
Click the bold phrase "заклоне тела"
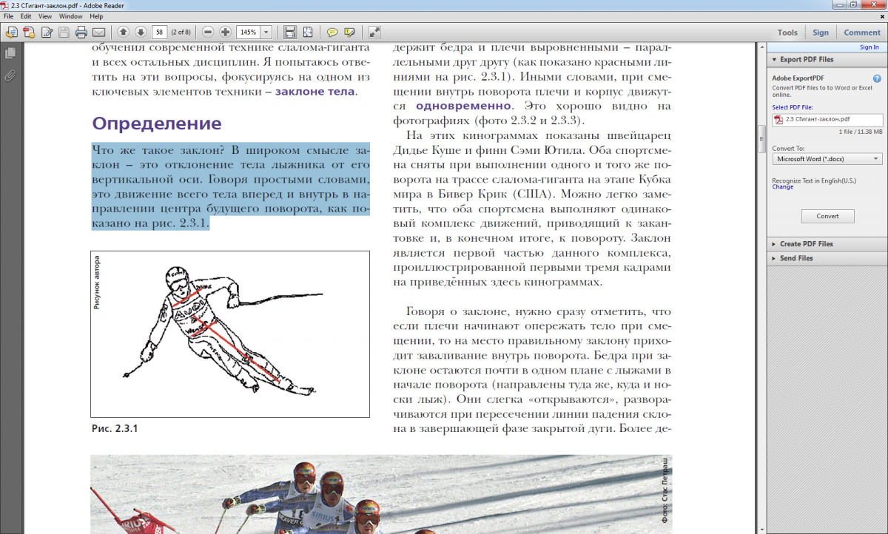[x=316, y=92]
